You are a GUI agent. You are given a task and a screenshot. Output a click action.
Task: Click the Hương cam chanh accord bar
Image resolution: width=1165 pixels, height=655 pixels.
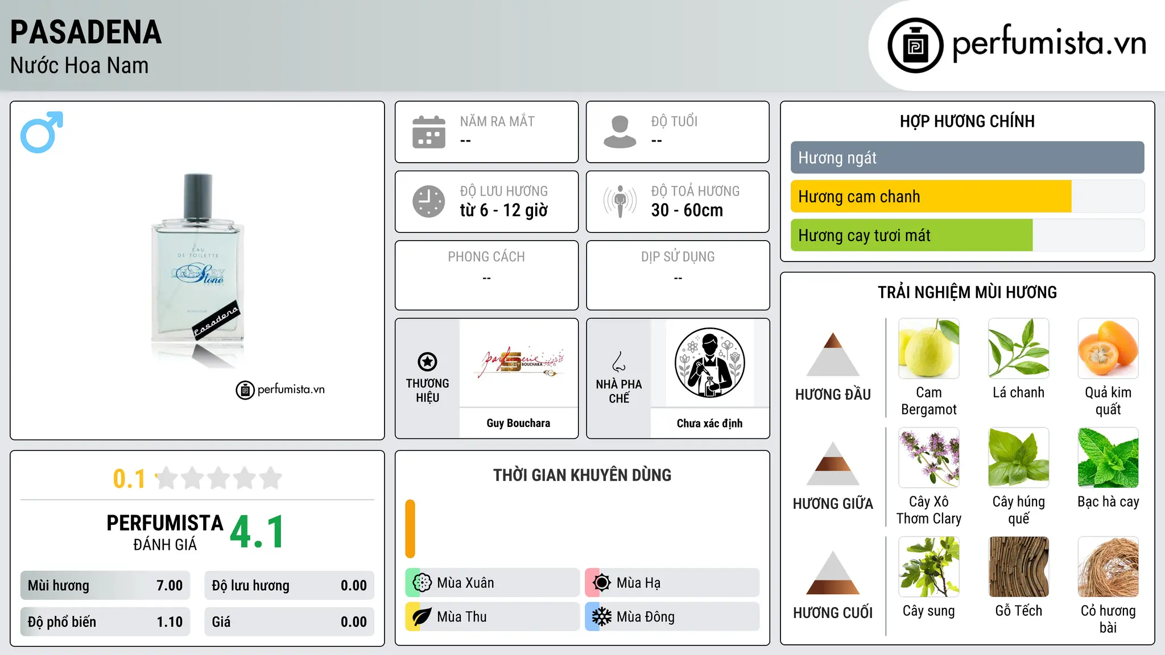pos(967,196)
